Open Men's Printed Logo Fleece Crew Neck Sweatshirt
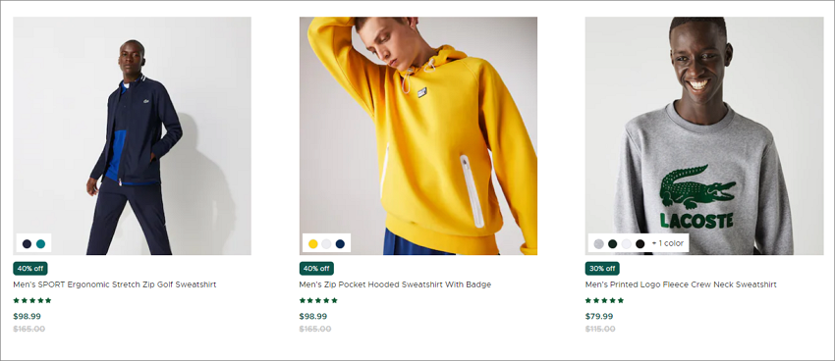Image resolution: width=835 pixels, height=361 pixels. [681, 284]
